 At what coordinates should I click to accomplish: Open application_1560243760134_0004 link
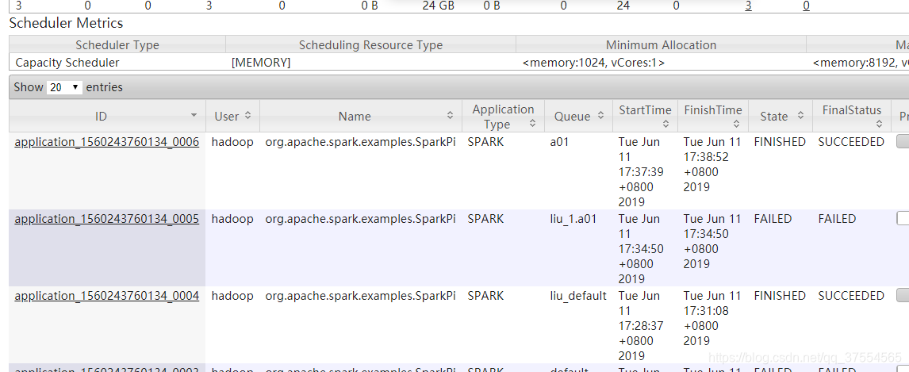click(106, 296)
